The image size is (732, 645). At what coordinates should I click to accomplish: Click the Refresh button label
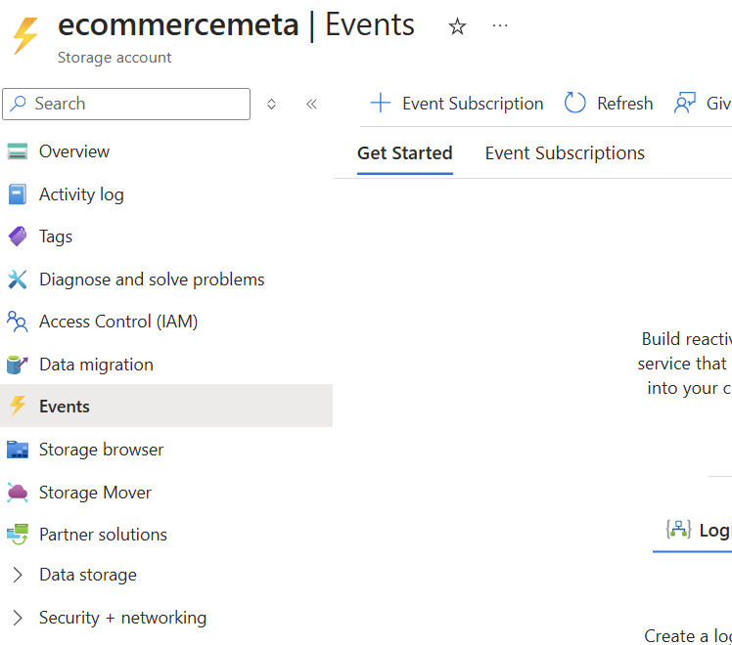point(625,104)
